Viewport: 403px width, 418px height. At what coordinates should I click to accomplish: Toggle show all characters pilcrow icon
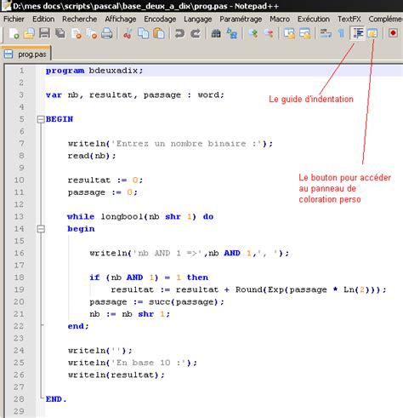point(341,33)
